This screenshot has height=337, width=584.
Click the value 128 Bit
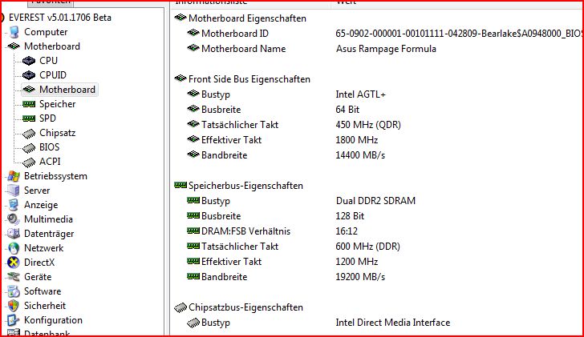tap(350, 216)
